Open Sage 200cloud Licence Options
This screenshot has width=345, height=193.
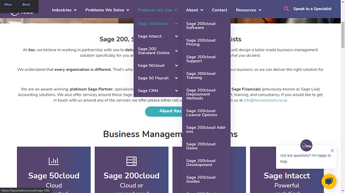(x=201, y=113)
